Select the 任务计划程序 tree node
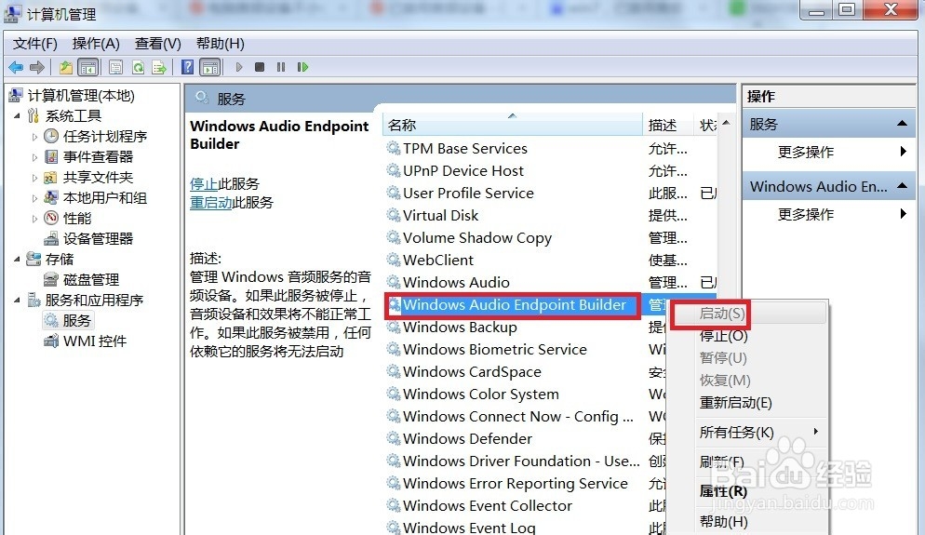 [x=105, y=136]
